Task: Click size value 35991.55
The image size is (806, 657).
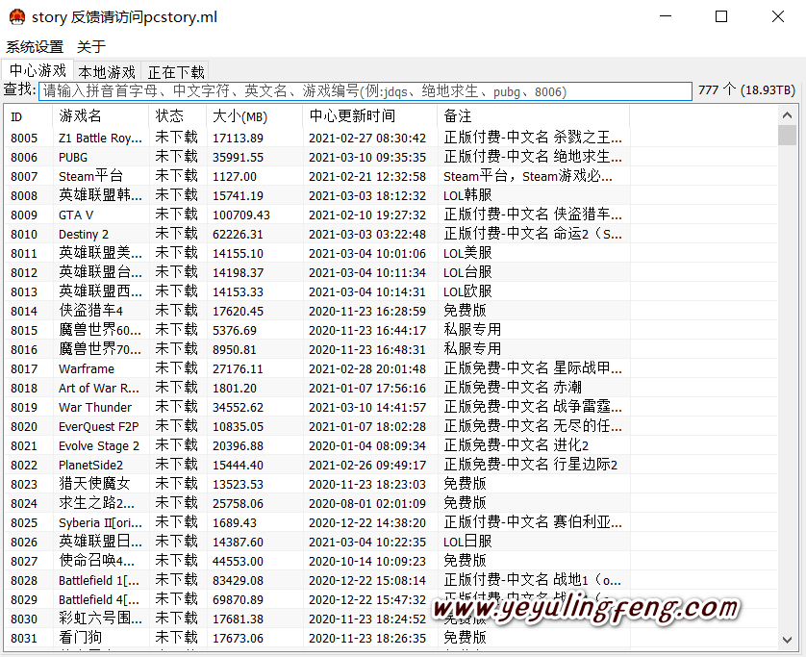Action: (238, 158)
